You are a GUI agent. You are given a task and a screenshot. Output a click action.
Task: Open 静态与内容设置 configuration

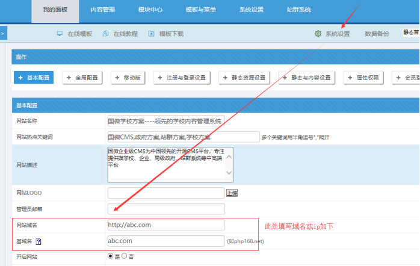coord(306,78)
